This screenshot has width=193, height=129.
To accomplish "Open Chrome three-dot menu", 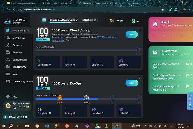I will (189, 10).
